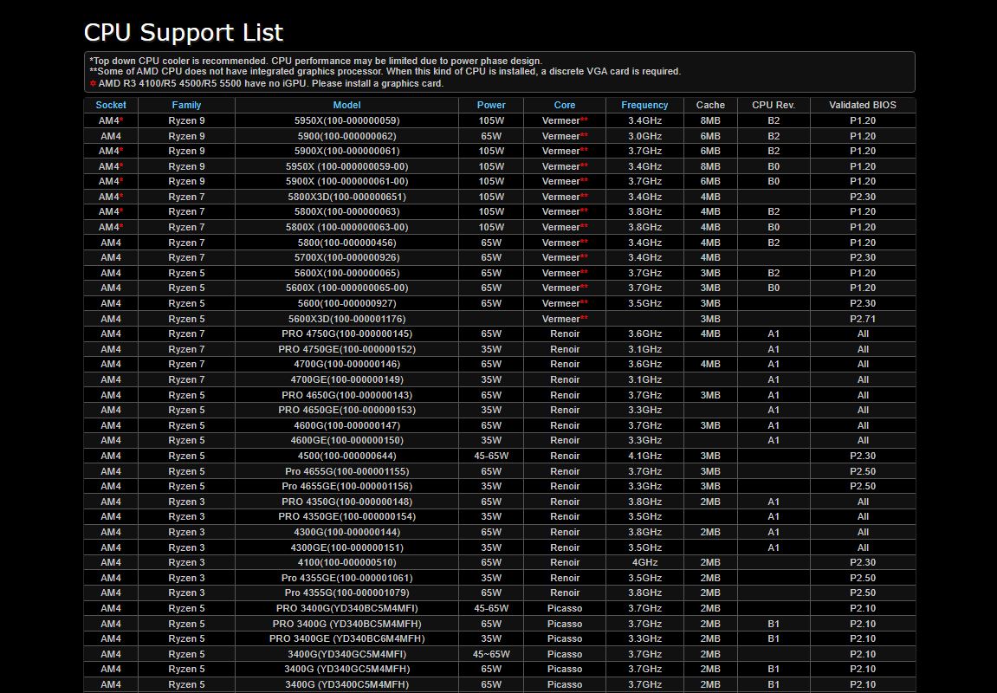Select model Pro 4355G(100-000001079) cell
997x693 pixels.
tap(346, 593)
